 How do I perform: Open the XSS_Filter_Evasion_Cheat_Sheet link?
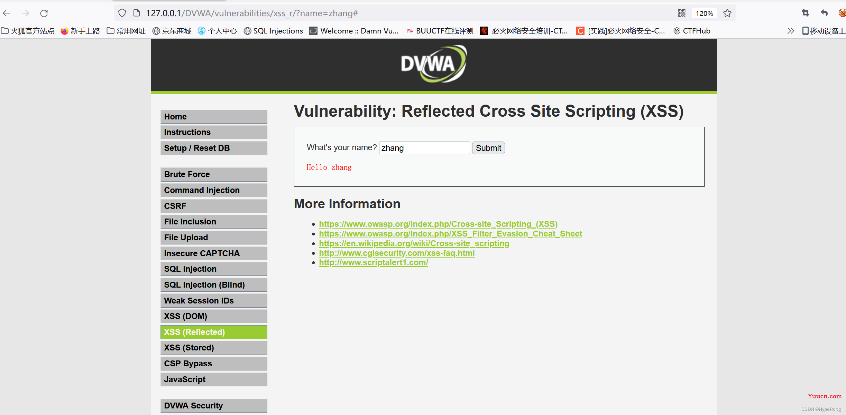pyautogui.click(x=450, y=234)
